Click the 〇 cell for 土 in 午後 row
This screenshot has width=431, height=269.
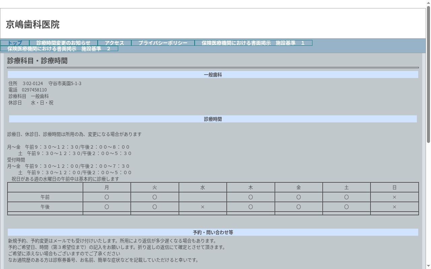[346, 207]
